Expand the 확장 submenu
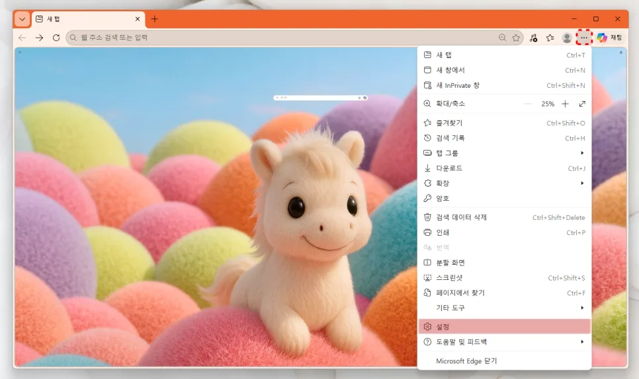This screenshot has height=379, width=639. (505, 183)
